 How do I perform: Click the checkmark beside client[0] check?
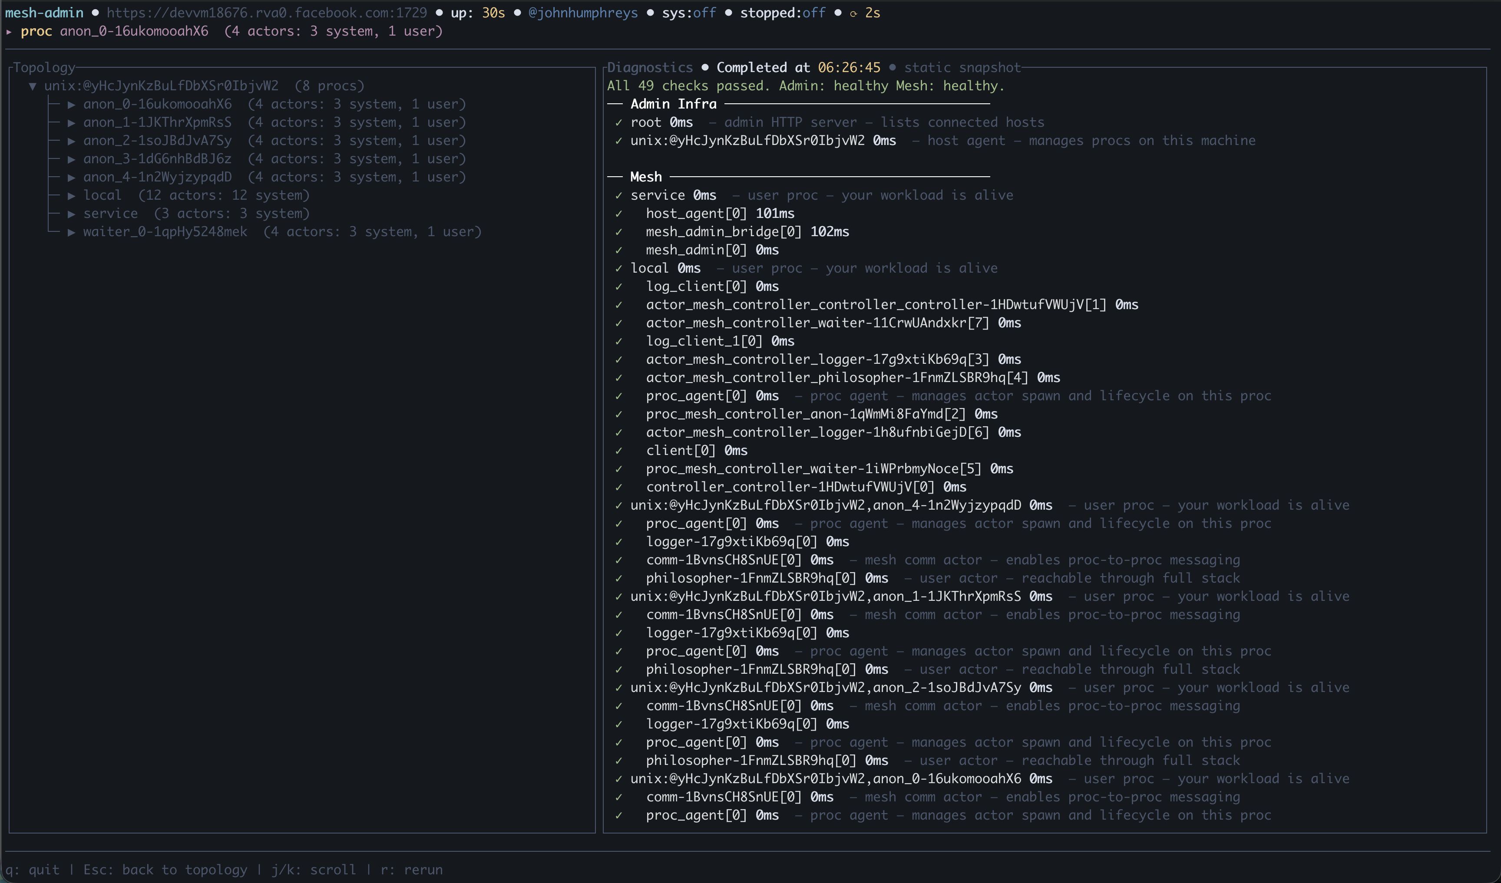coord(619,451)
